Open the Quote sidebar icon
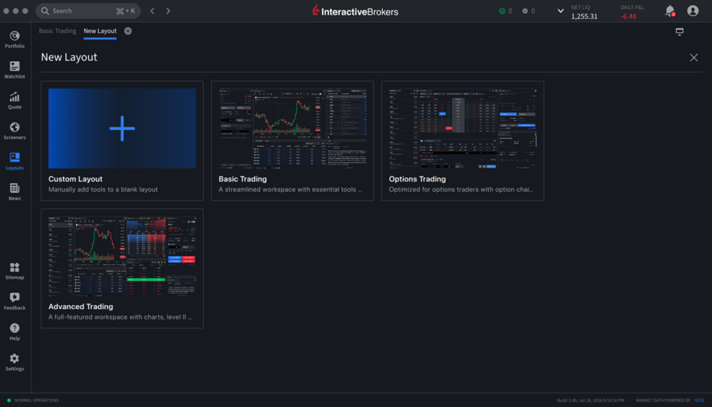 pyautogui.click(x=15, y=97)
